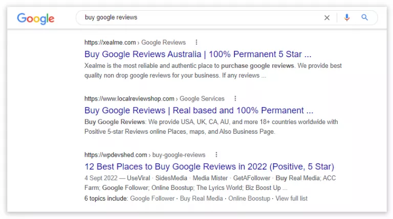Click the https://xealme.com URL breadcrumb

point(135,42)
